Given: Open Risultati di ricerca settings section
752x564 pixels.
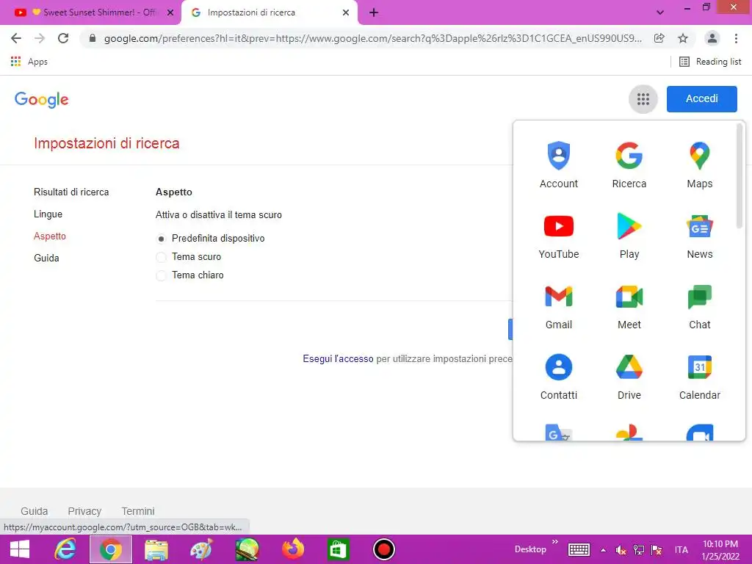Looking at the screenshot, I should (71, 192).
